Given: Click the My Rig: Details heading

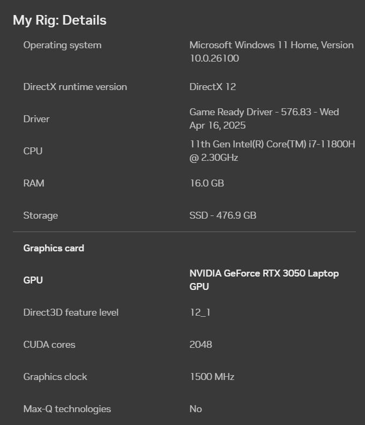Looking at the screenshot, I should click(59, 20).
